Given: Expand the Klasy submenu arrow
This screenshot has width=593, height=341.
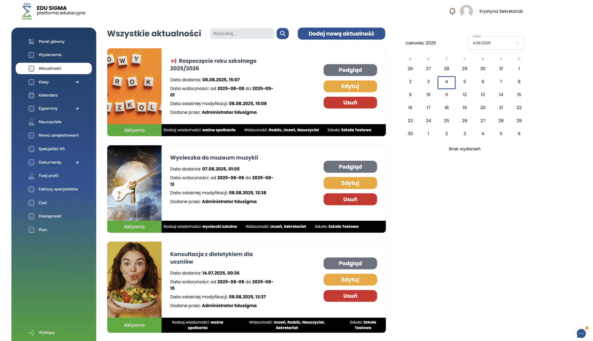Looking at the screenshot, I should tap(77, 82).
